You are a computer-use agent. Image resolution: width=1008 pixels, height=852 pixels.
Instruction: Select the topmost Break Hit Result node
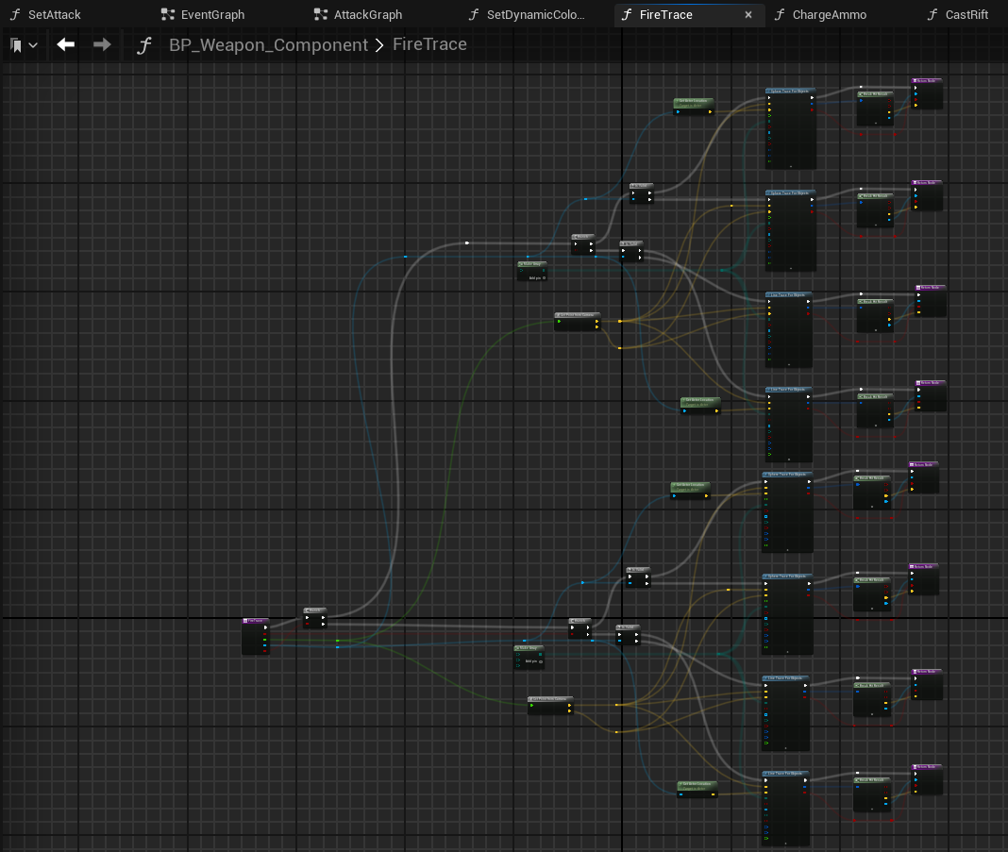click(x=874, y=94)
